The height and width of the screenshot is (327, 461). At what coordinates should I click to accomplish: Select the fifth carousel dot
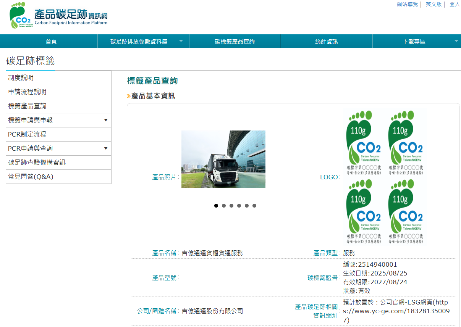point(247,206)
